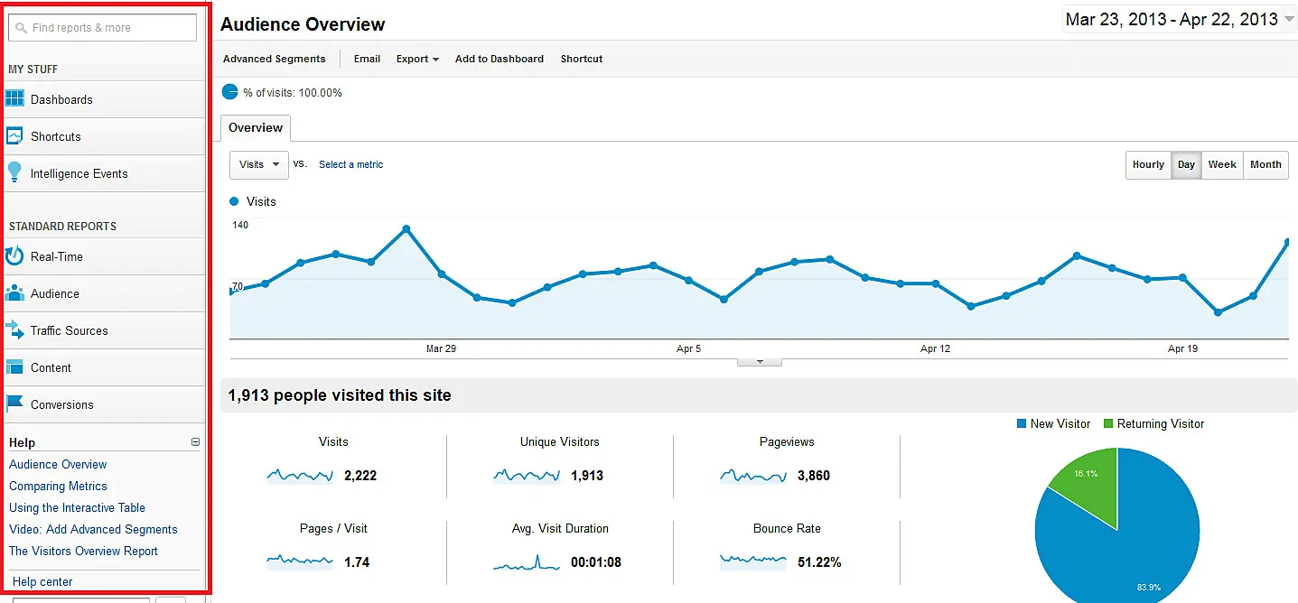Select the Audience report section

56,293
